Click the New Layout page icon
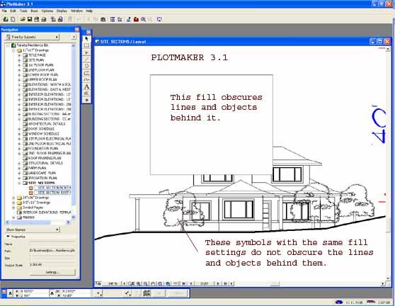 coord(13,19)
